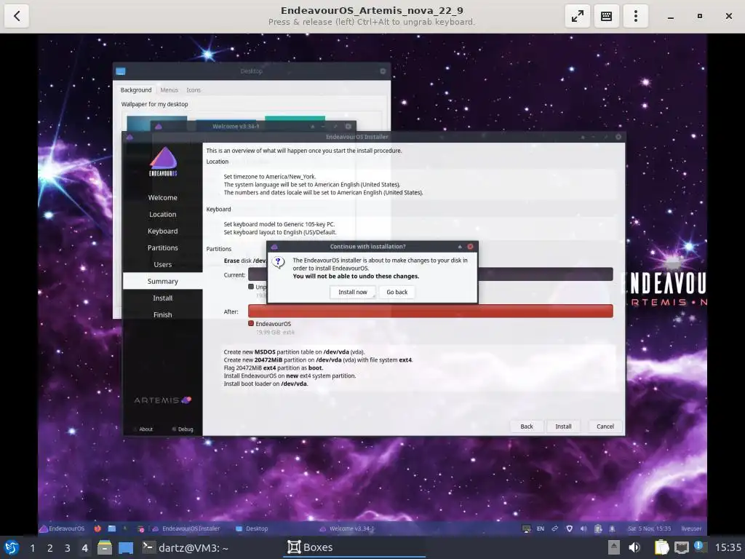The width and height of the screenshot is (745, 559).
Task: Click the shield icon in guest system tray
Action: click(569, 528)
